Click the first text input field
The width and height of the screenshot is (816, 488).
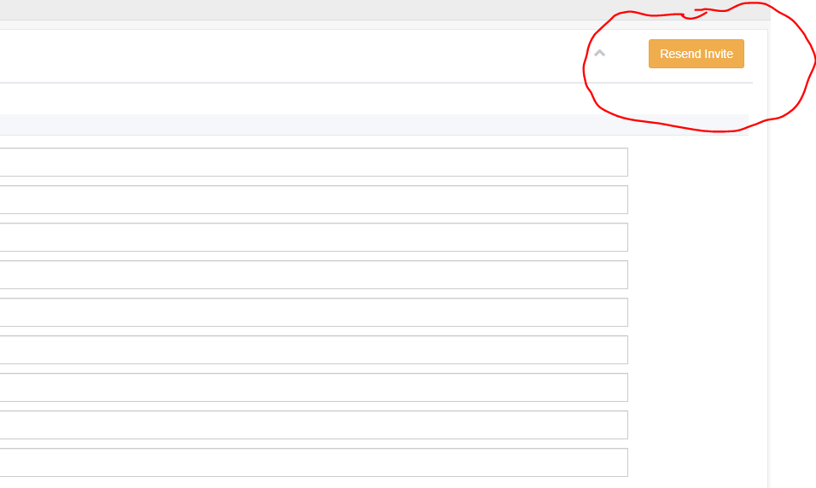tap(313, 162)
